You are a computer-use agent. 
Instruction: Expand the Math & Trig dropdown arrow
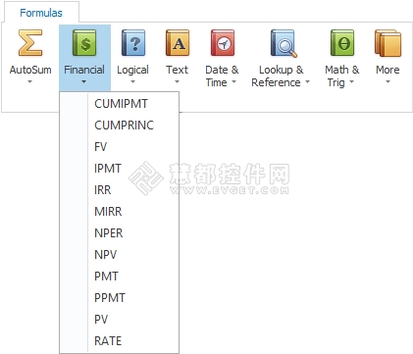click(351, 82)
